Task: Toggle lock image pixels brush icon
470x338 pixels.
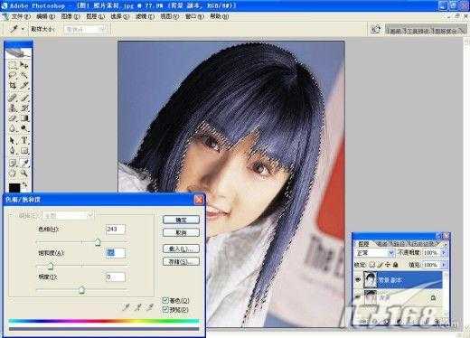Action: 380,265
